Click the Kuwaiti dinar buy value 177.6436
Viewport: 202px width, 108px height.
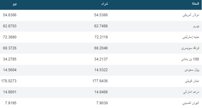(100, 81)
